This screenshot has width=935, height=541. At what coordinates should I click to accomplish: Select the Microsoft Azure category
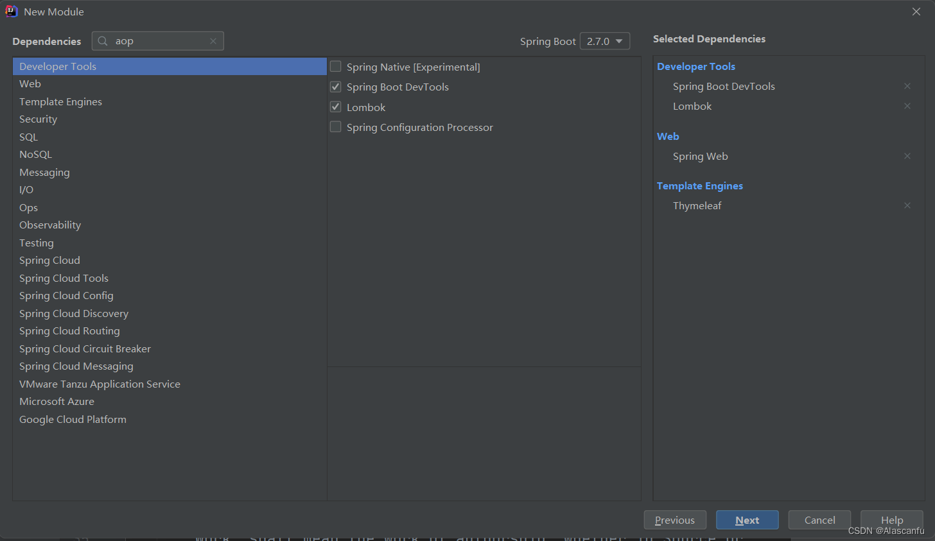[x=170, y=402]
